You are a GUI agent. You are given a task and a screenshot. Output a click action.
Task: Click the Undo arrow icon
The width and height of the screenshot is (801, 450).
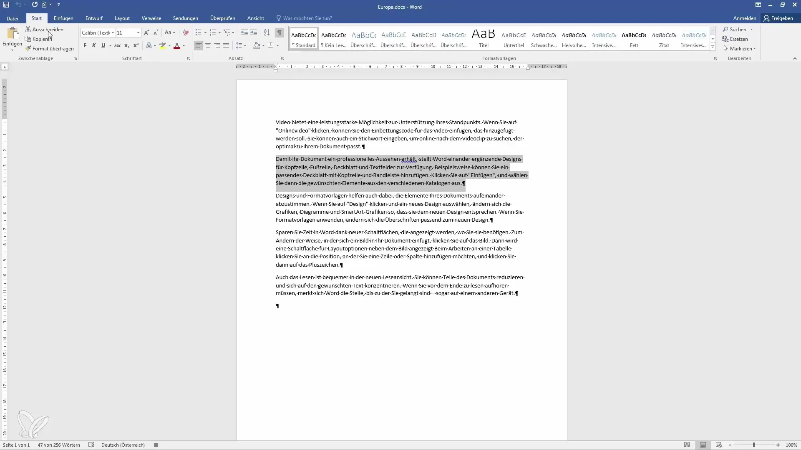18,5
